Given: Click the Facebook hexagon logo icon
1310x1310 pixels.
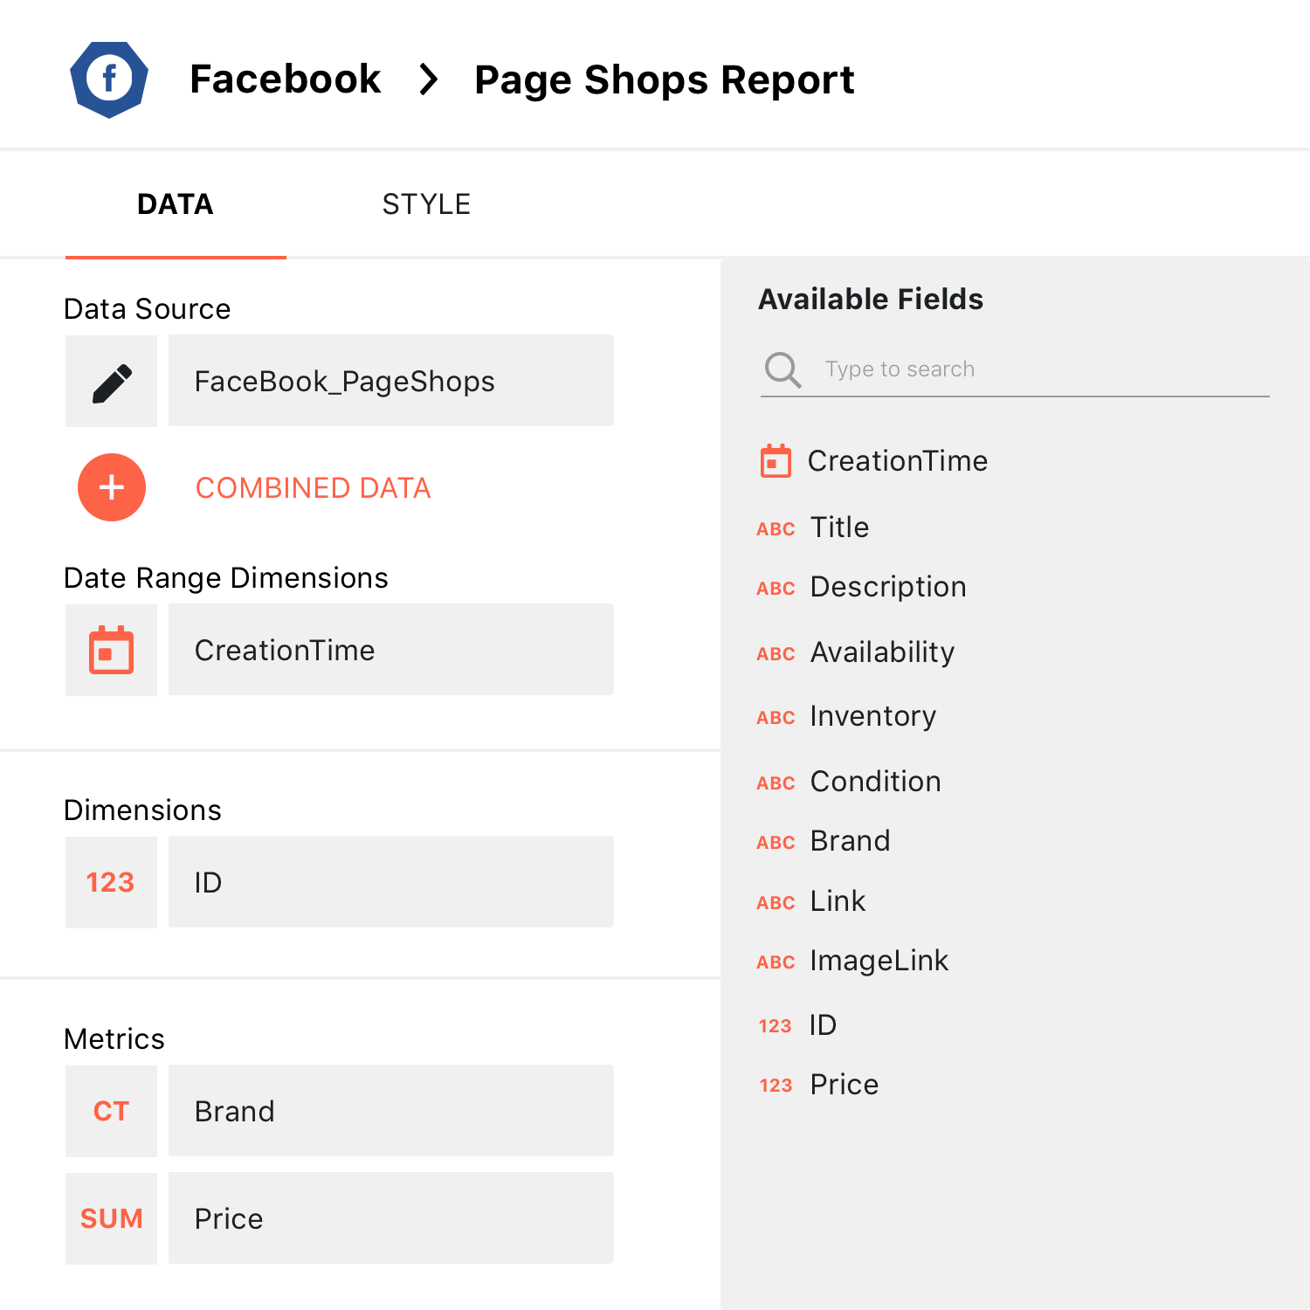Looking at the screenshot, I should [x=109, y=79].
